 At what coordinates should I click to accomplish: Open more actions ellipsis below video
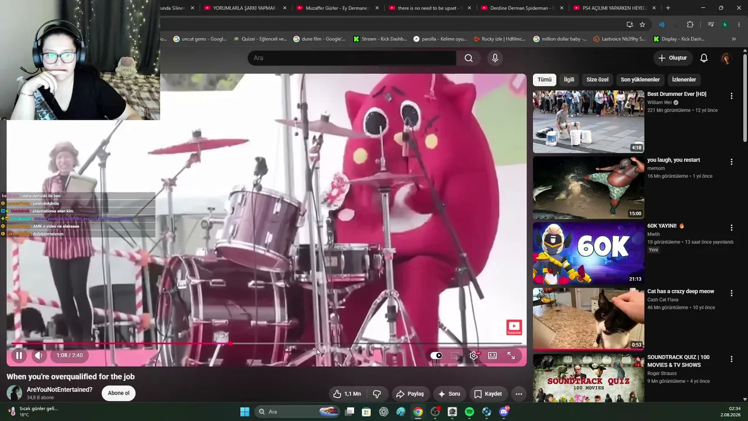(518, 394)
